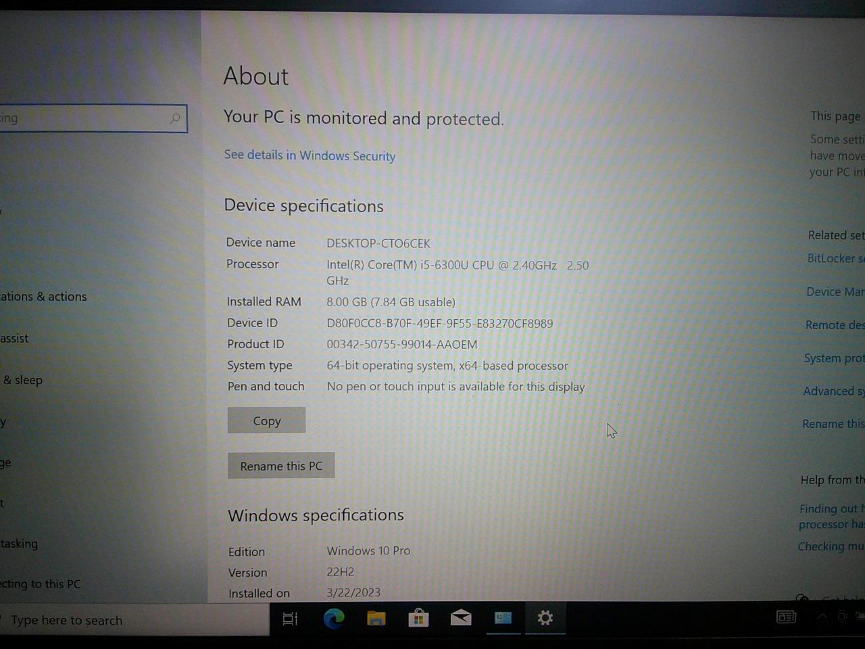
Task: Click the Settings search field
Action: click(93, 118)
